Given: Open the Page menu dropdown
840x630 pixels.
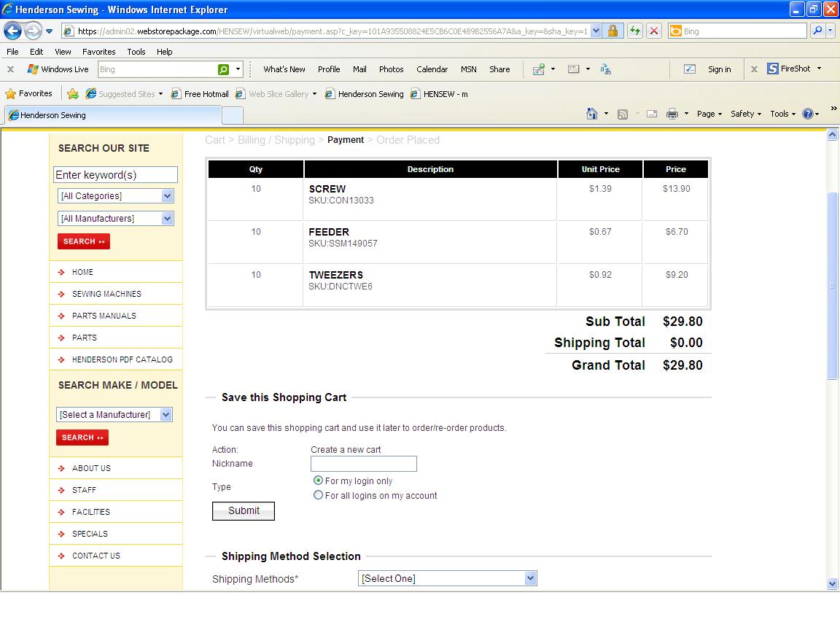Looking at the screenshot, I should (x=709, y=114).
